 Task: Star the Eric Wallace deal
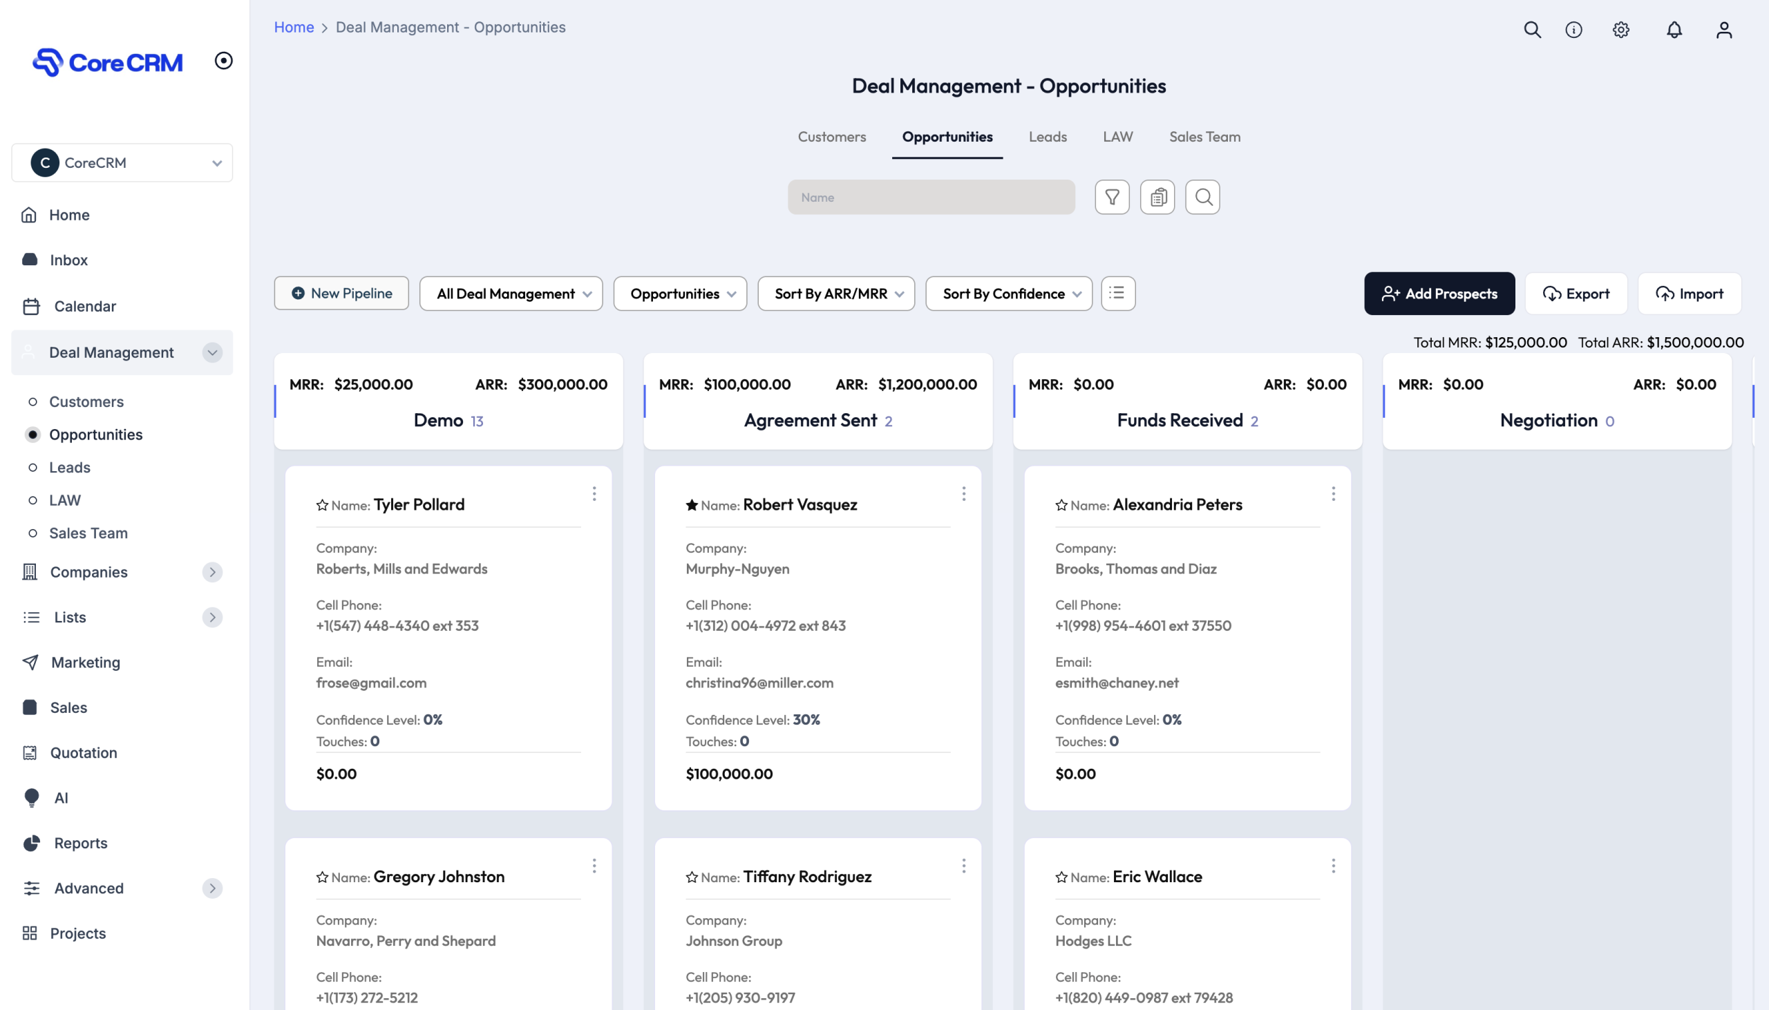point(1061,877)
